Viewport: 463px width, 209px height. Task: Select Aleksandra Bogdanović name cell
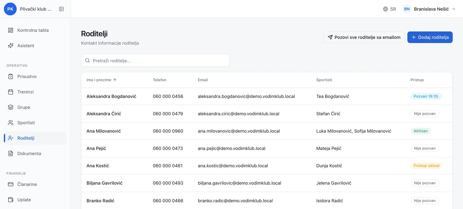click(111, 96)
